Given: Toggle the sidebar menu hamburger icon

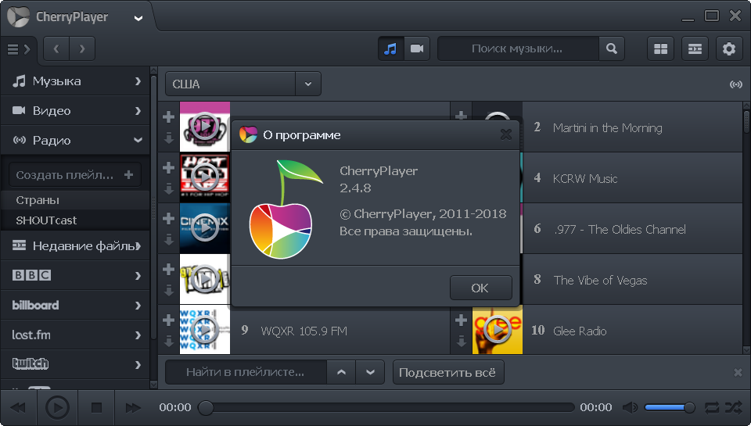Looking at the screenshot, I should [18, 48].
